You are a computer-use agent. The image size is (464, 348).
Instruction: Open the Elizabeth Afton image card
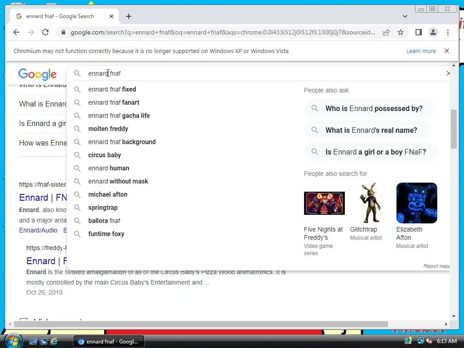pyautogui.click(x=417, y=203)
